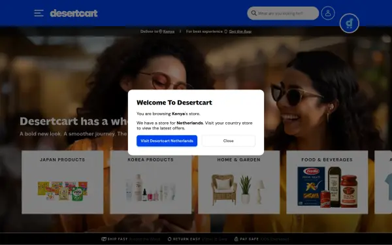The height and width of the screenshot is (245, 392).
Task: Open the Get the App link
Action: [240, 31]
